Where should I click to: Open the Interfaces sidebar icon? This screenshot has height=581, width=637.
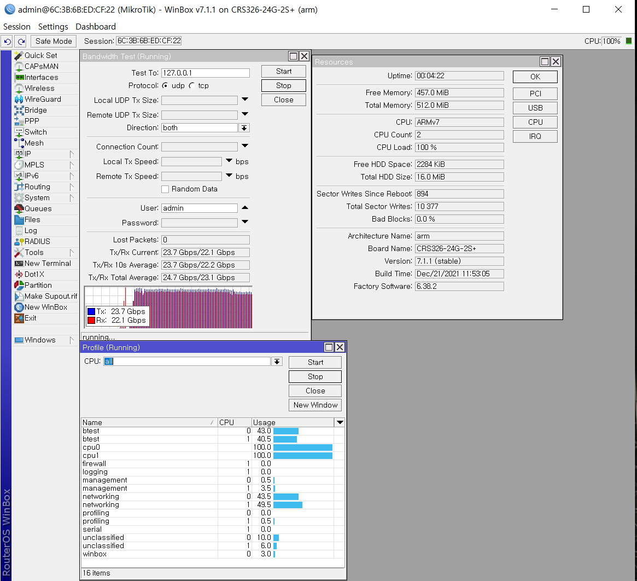[x=19, y=77]
